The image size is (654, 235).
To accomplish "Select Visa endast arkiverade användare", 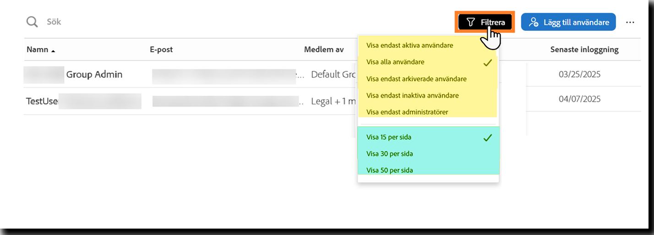I will coord(416,79).
